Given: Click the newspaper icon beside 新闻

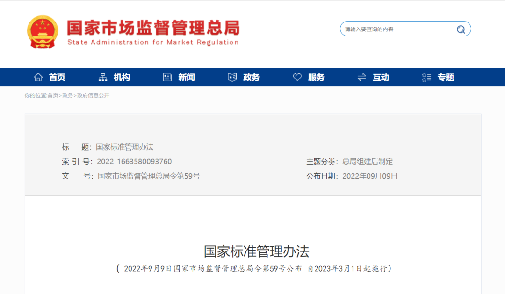Looking at the screenshot, I should pyautogui.click(x=167, y=77).
